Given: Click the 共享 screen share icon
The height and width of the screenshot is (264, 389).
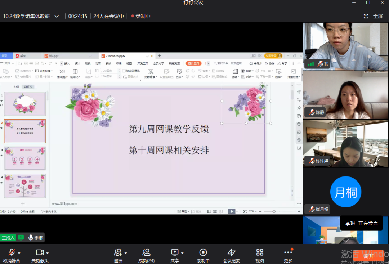Looking at the screenshot, I should [x=175, y=253].
